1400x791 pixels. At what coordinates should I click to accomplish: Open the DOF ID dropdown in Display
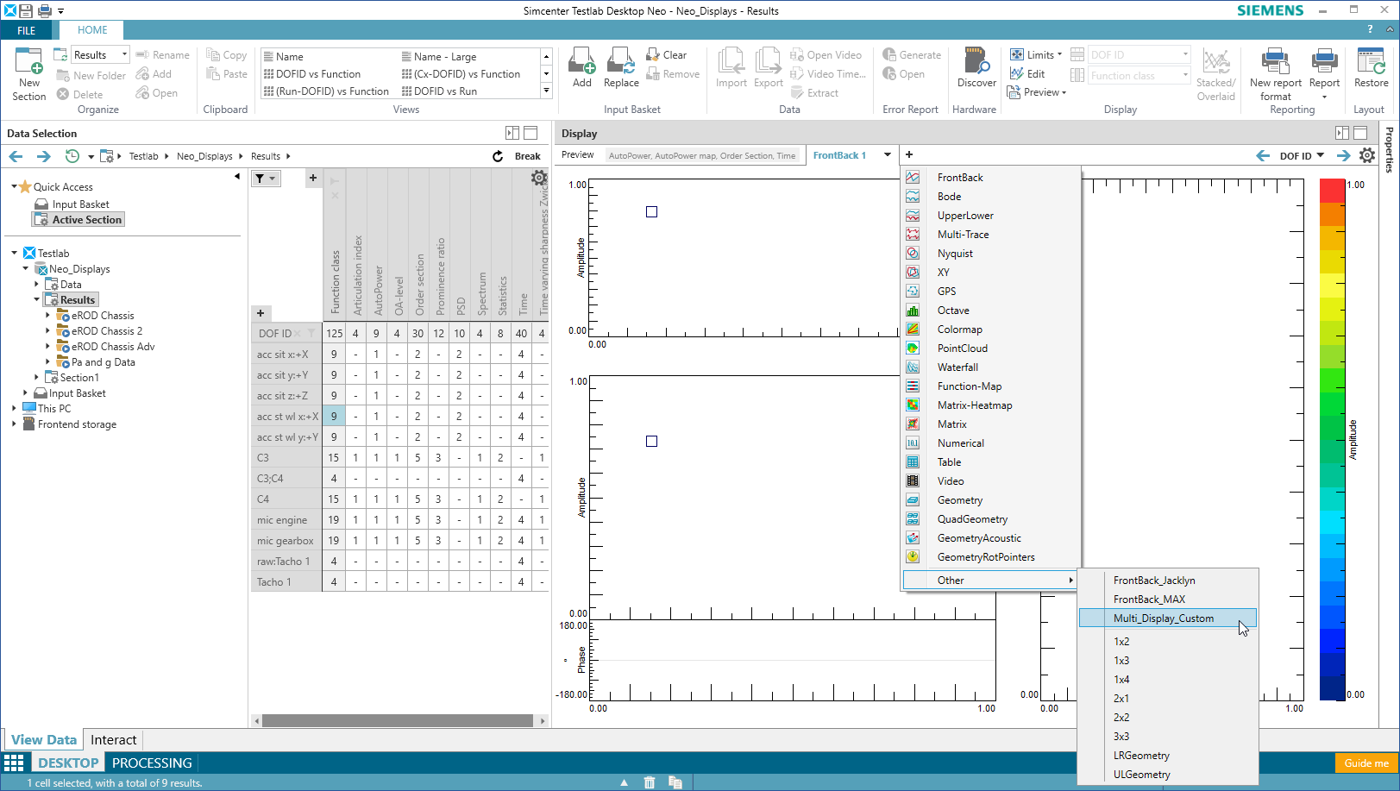[1302, 156]
